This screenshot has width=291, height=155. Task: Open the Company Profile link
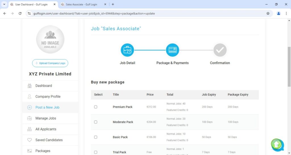tap(48, 97)
